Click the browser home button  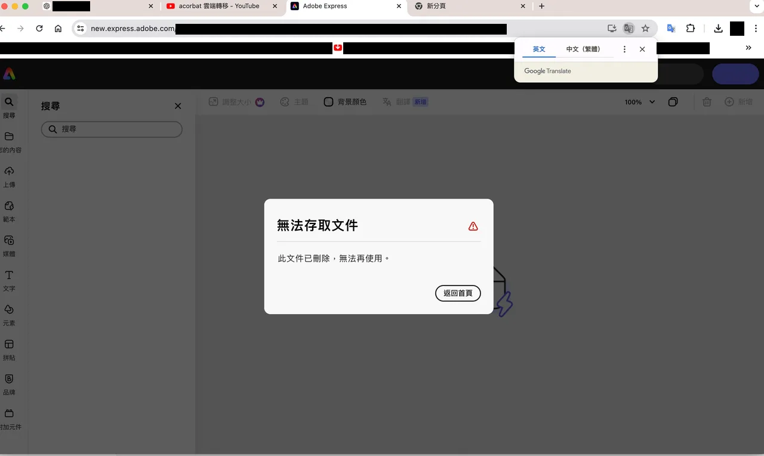(58, 29)
